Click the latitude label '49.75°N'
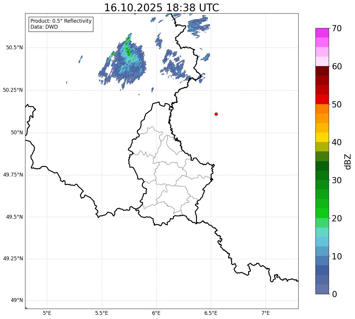 pyautogui.click(x=13, y=175)
